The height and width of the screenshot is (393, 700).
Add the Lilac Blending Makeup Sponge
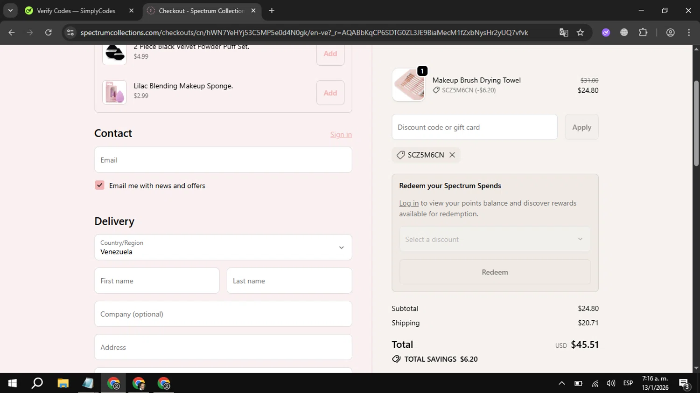330,93
